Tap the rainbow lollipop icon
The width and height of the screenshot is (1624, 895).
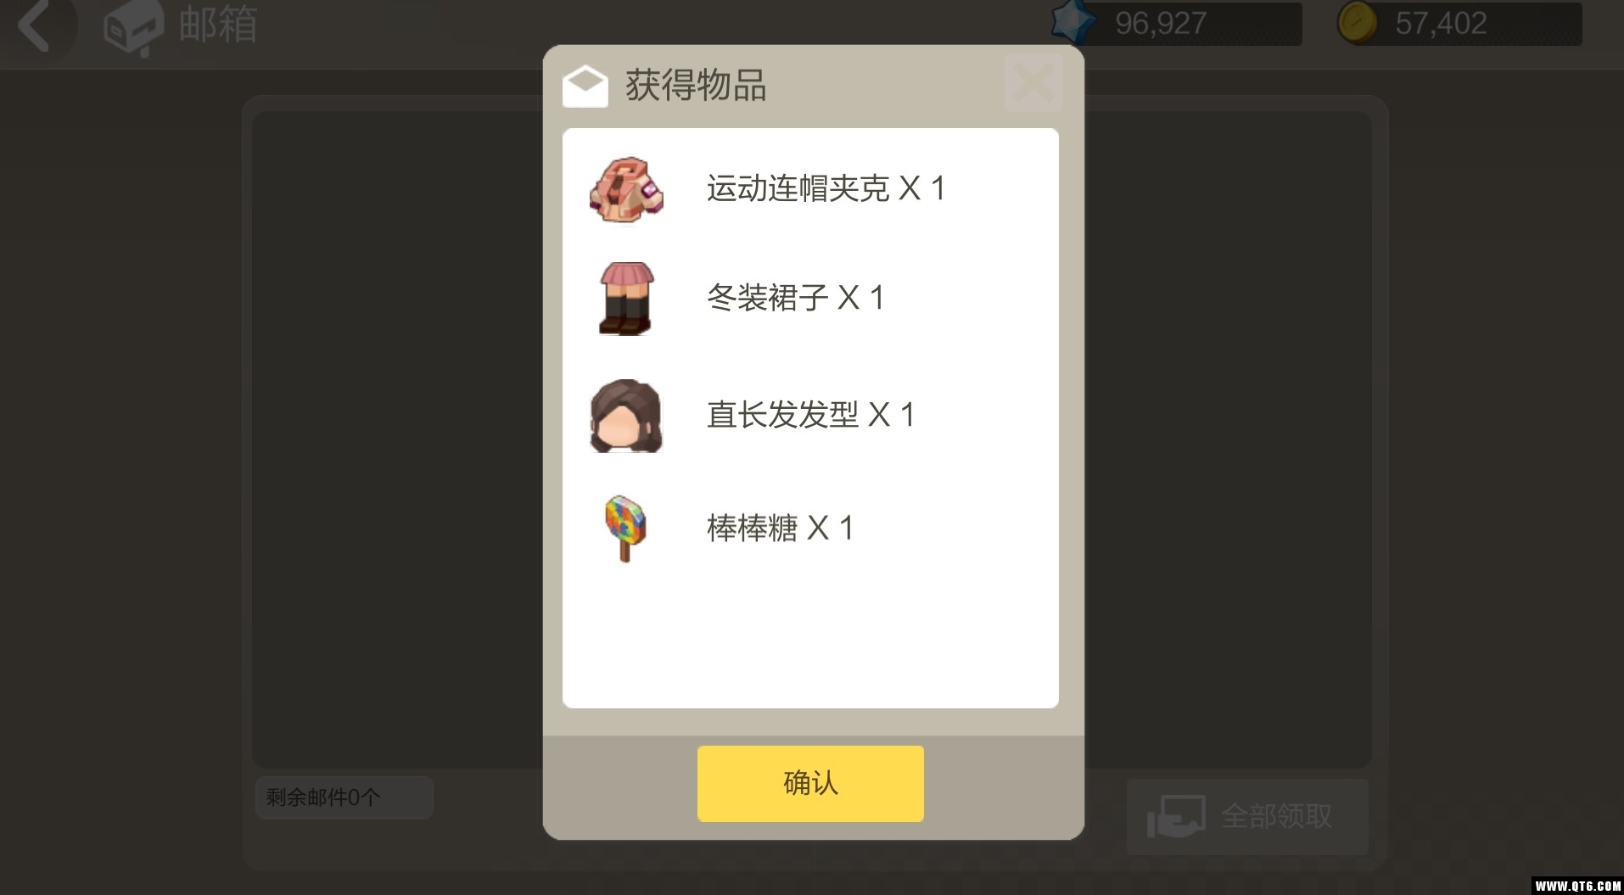click(626, 529)
